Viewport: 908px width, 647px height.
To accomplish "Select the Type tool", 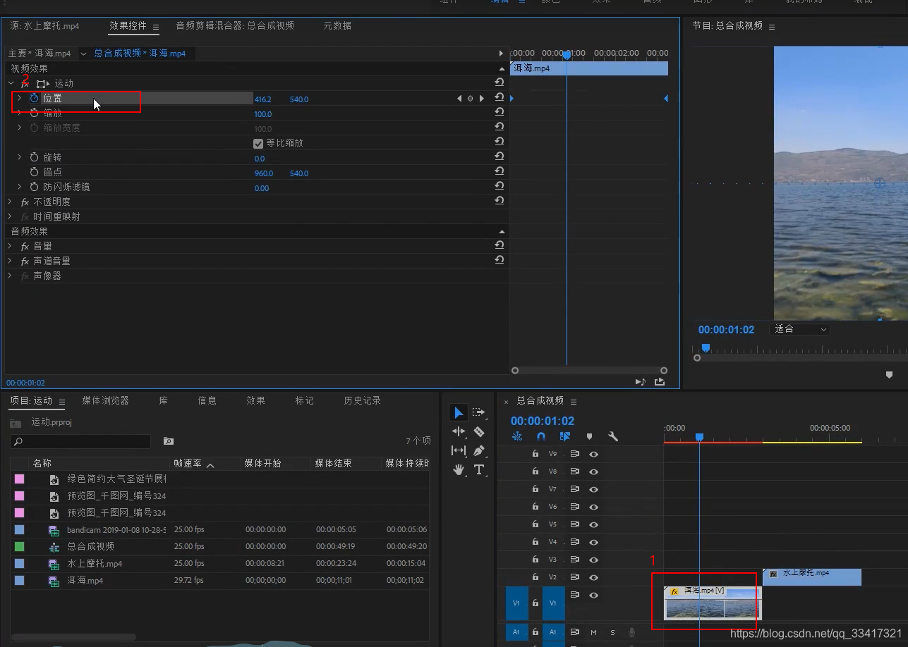I will pyautogui.click(x=479, y=469).
